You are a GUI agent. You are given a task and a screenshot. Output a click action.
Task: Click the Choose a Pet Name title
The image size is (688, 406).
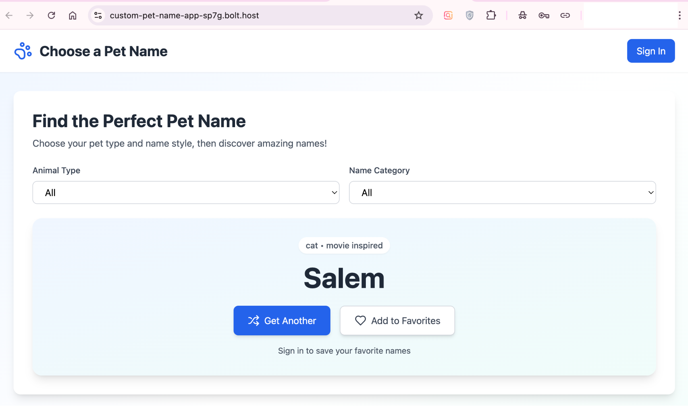pos(103,51)
